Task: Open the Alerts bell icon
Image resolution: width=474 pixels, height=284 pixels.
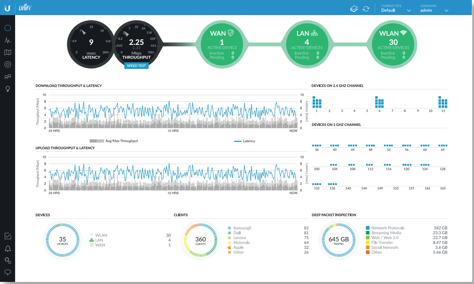Action: pyautogui.click(x=8, y=249)
